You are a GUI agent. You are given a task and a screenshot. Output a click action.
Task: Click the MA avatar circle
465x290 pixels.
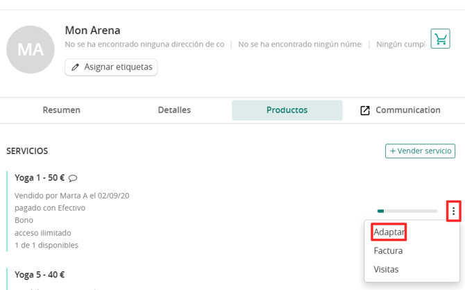pyautogui.click(x=31, y=49)
